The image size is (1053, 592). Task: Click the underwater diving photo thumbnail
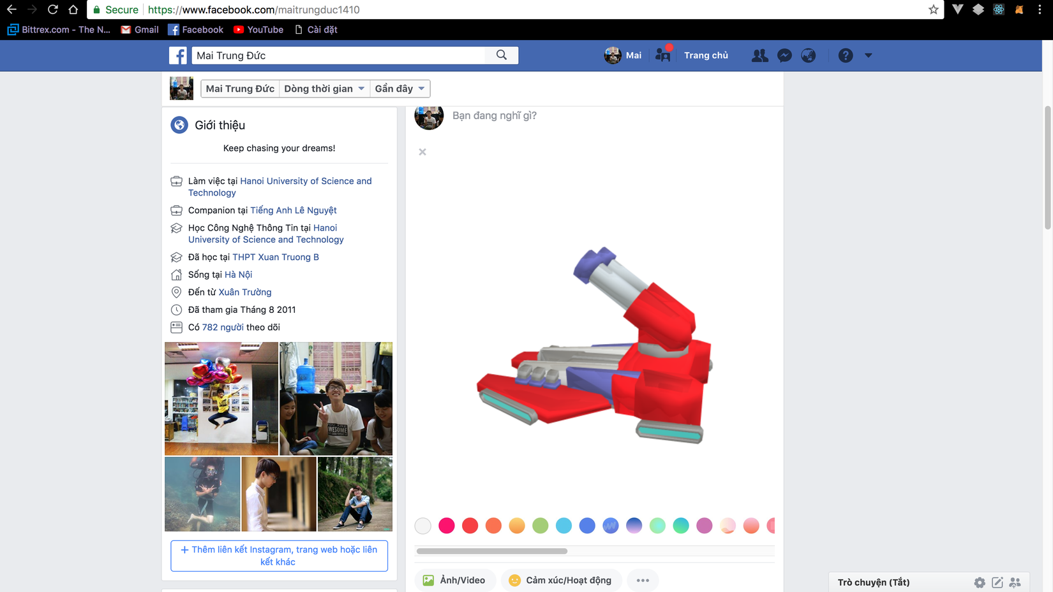click(x=202, y=494)
